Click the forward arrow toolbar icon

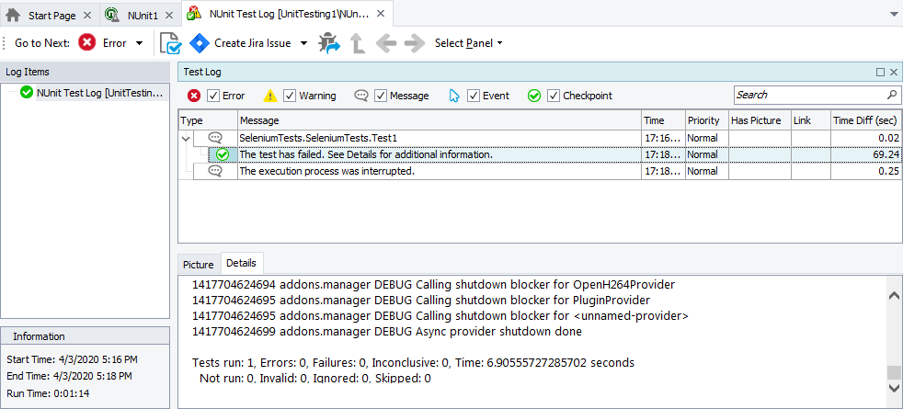tap(414, 43)
